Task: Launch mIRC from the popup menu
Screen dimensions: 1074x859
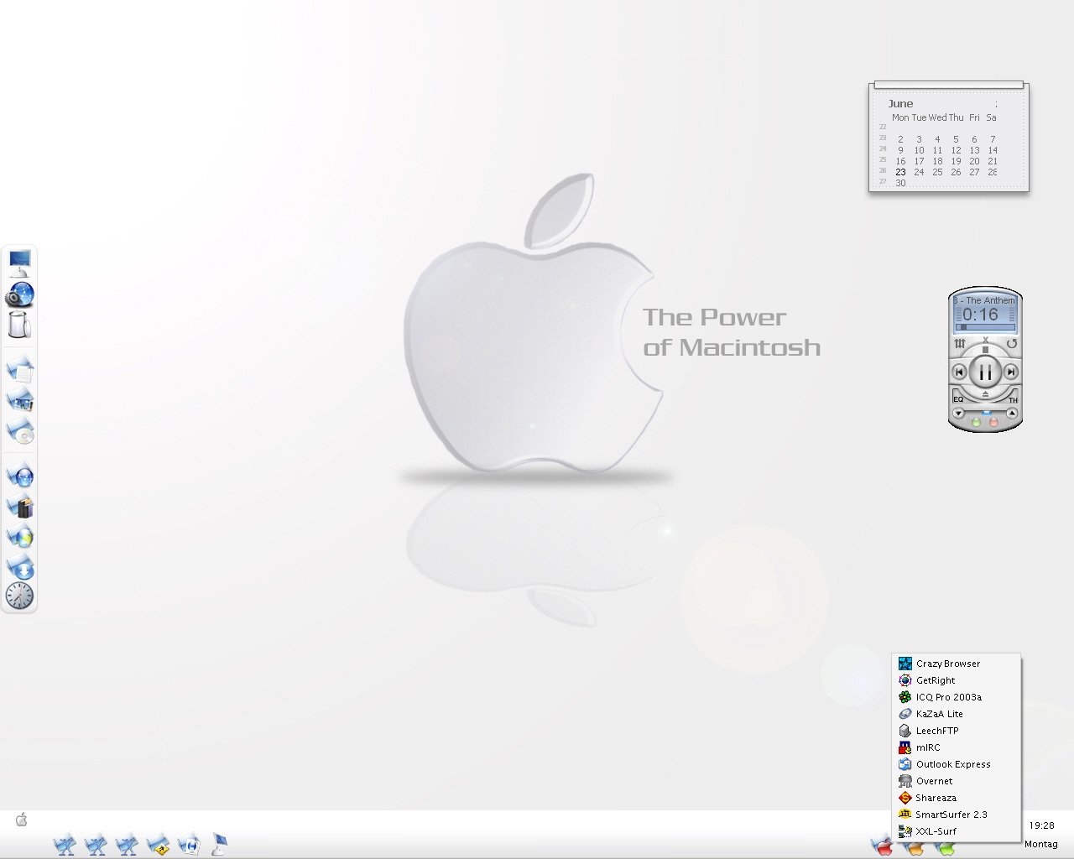Action: (957, 747)
